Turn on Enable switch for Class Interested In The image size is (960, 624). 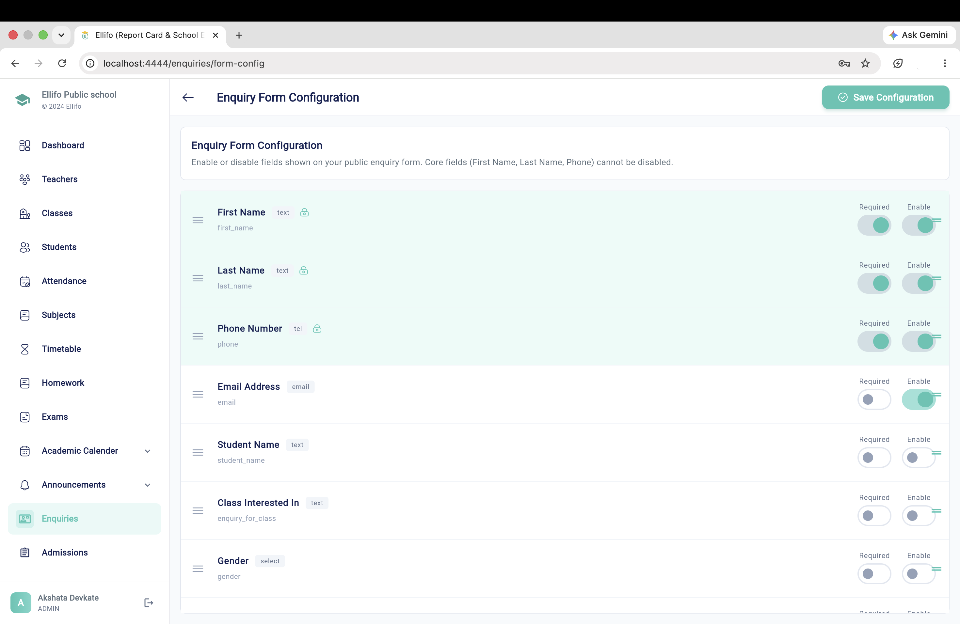click(919, 516)
